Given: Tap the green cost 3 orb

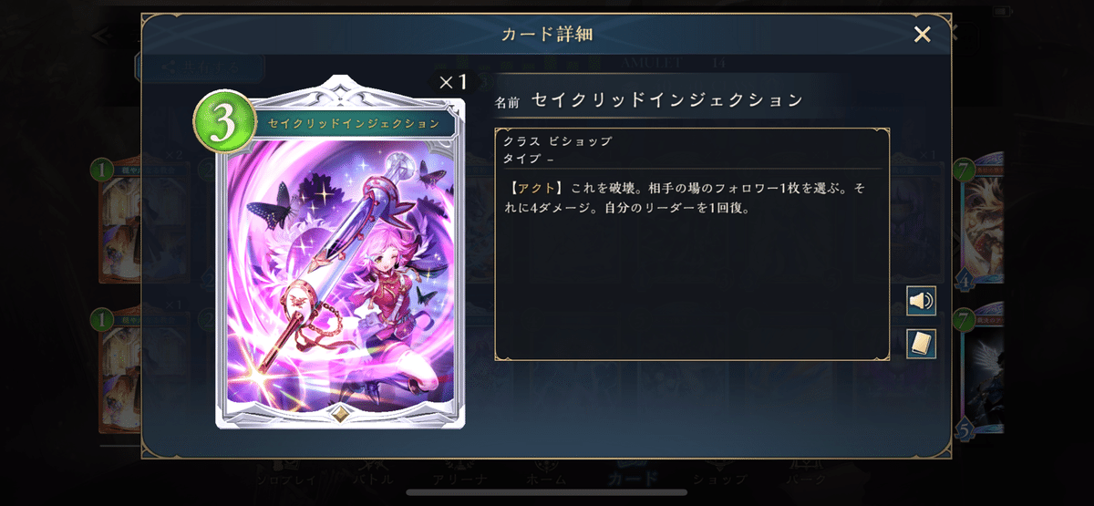Looking at the screenshot, I should tap(223, 123).
